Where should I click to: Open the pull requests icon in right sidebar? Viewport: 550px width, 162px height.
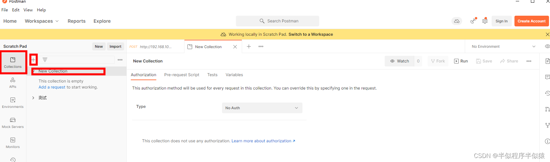(547, 109)
